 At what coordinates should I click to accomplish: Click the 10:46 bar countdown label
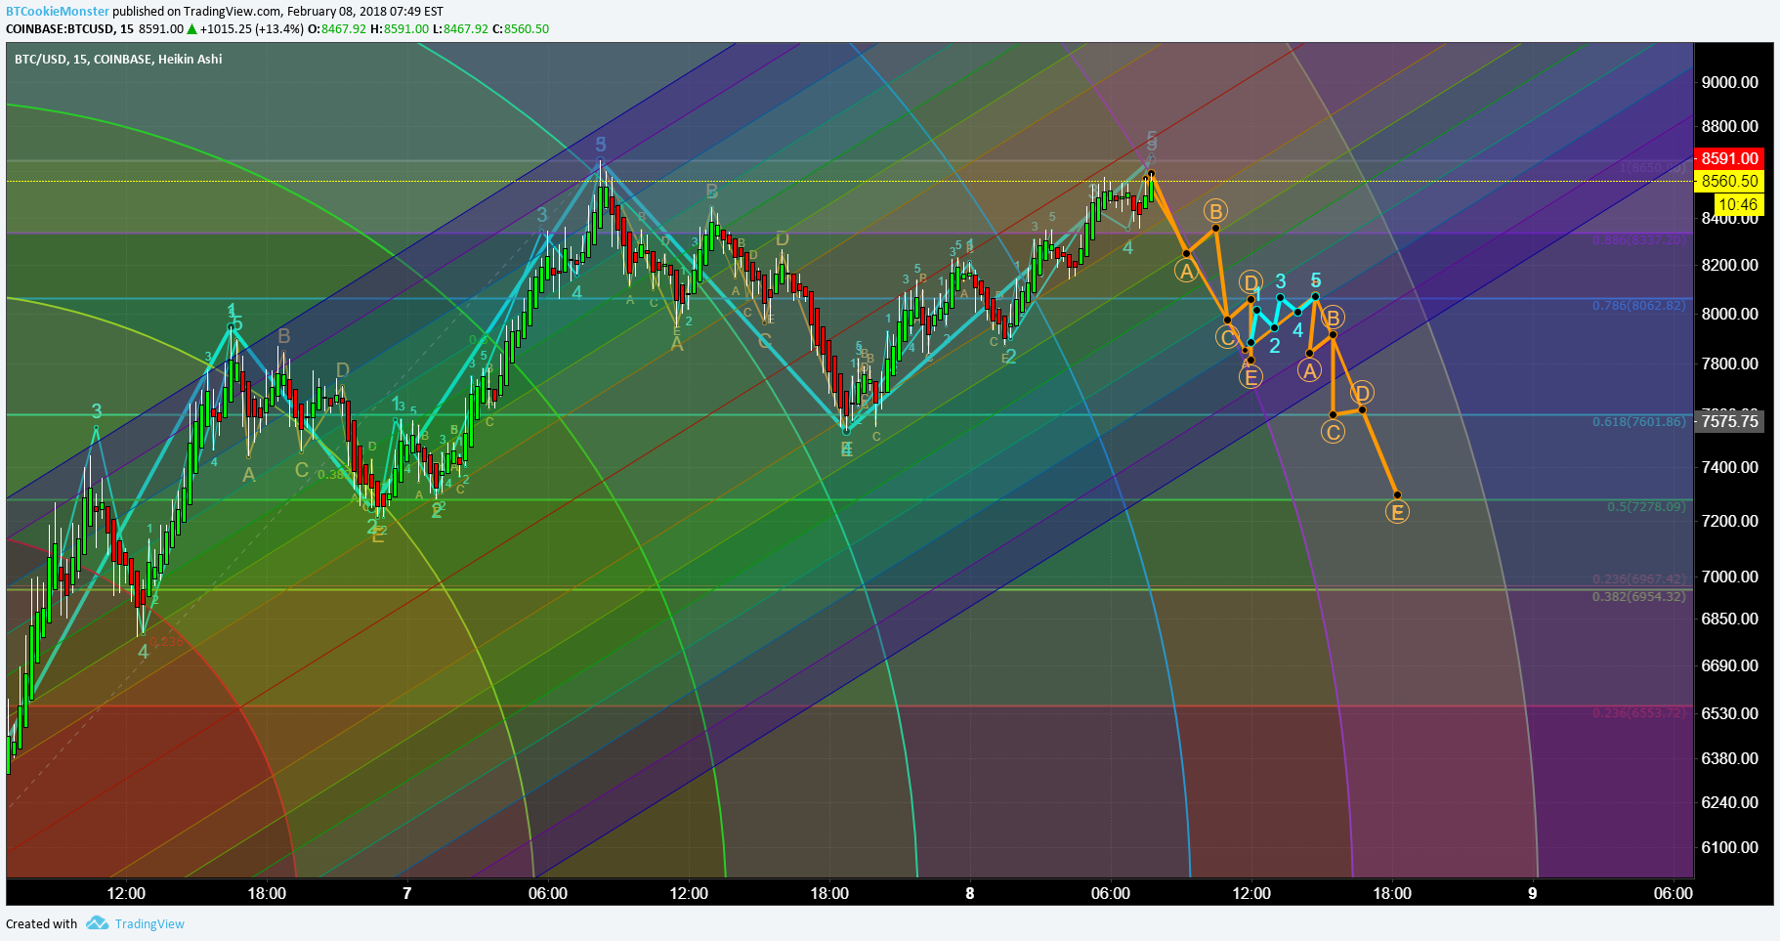click(x=1738, y=204)
